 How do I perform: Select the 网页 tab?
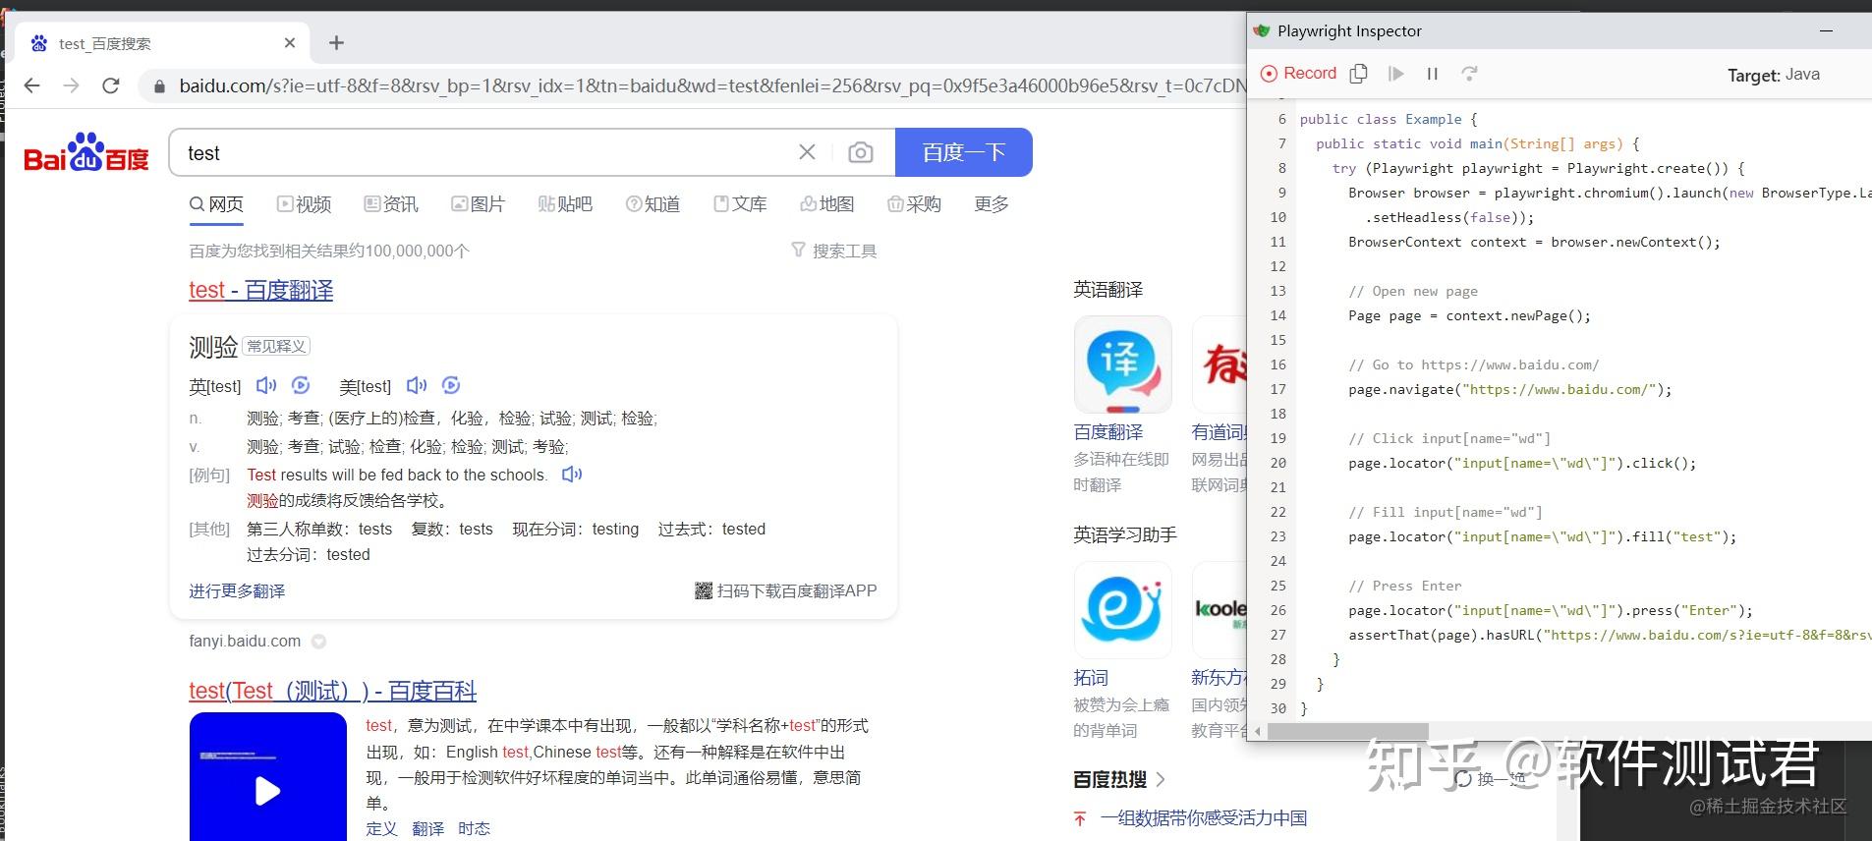click(216, 204)
